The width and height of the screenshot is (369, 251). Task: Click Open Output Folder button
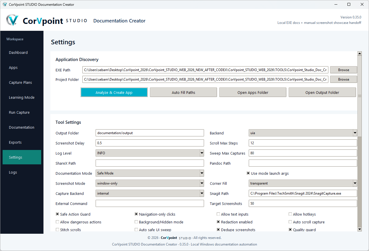[x=322, y=92]
